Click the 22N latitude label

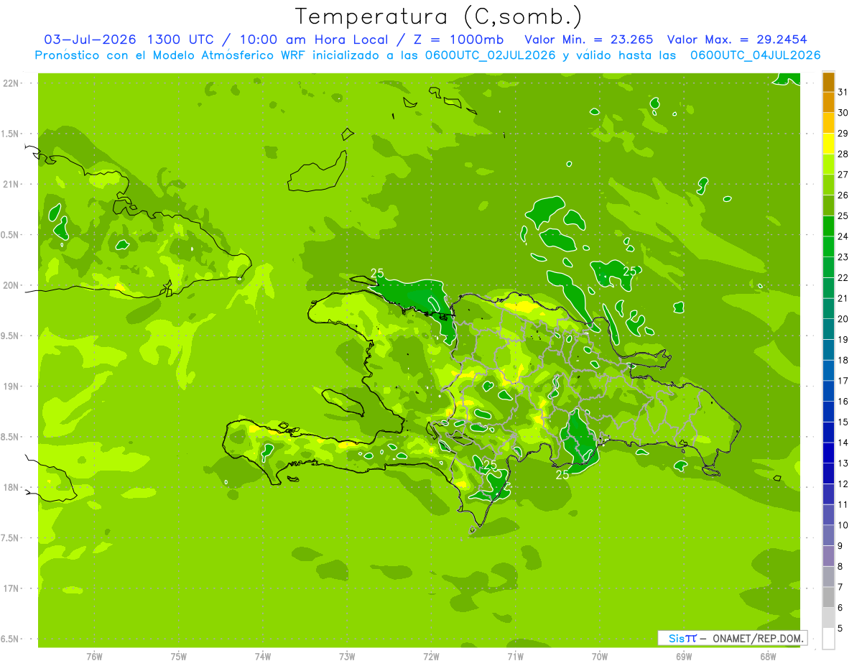11,83
